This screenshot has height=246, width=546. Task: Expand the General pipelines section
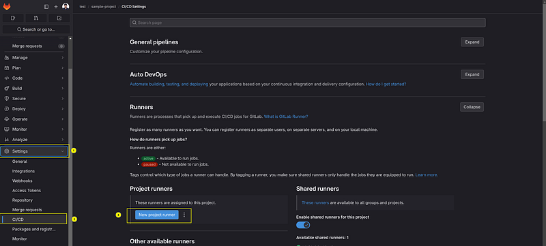coord(472,42)
